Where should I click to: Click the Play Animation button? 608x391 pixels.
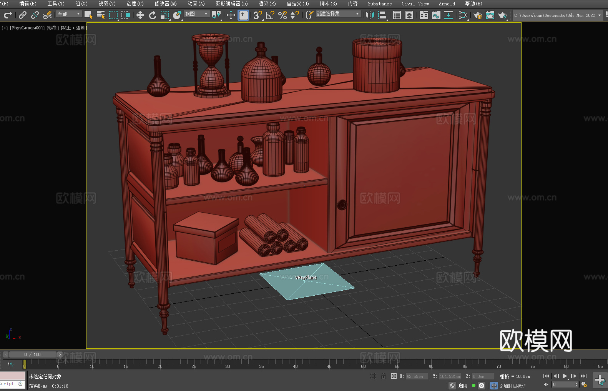click(x=565, y=376)
